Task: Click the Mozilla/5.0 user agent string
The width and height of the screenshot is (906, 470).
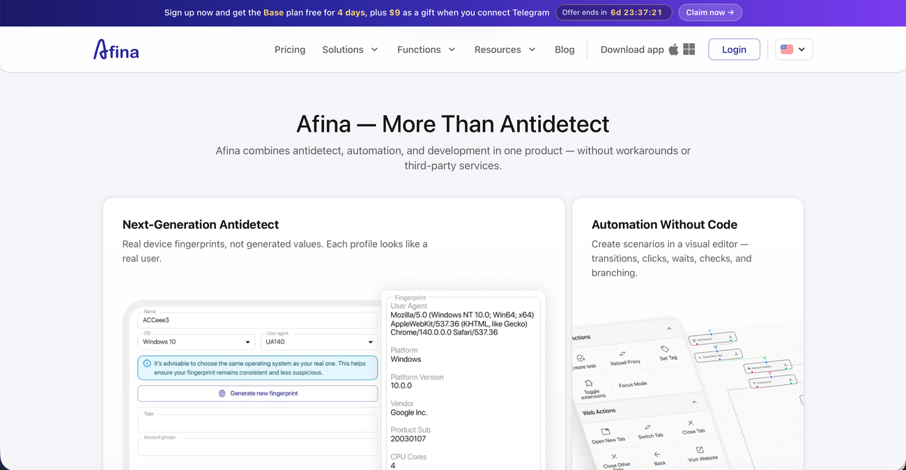Action: tap(462, 324)
